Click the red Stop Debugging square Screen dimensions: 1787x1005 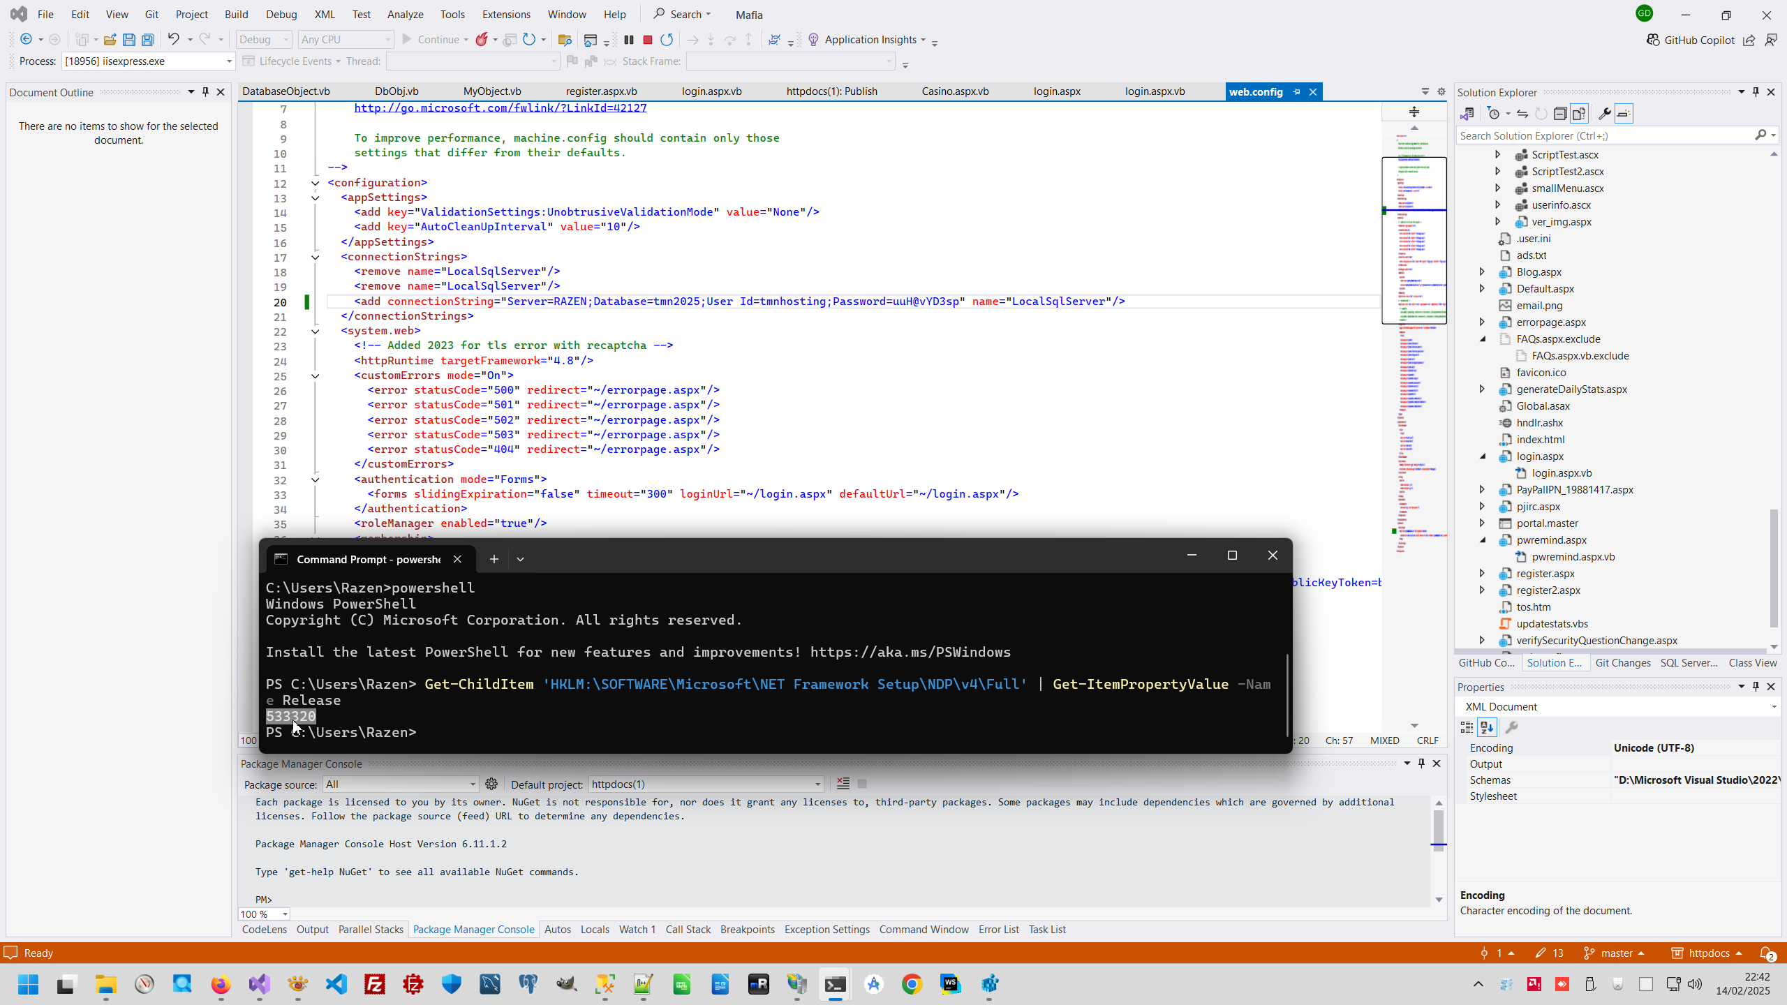pos(647,40)
